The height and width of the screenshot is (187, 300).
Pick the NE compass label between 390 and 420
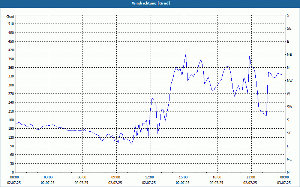pyautogui.click(x=289, y=55)
